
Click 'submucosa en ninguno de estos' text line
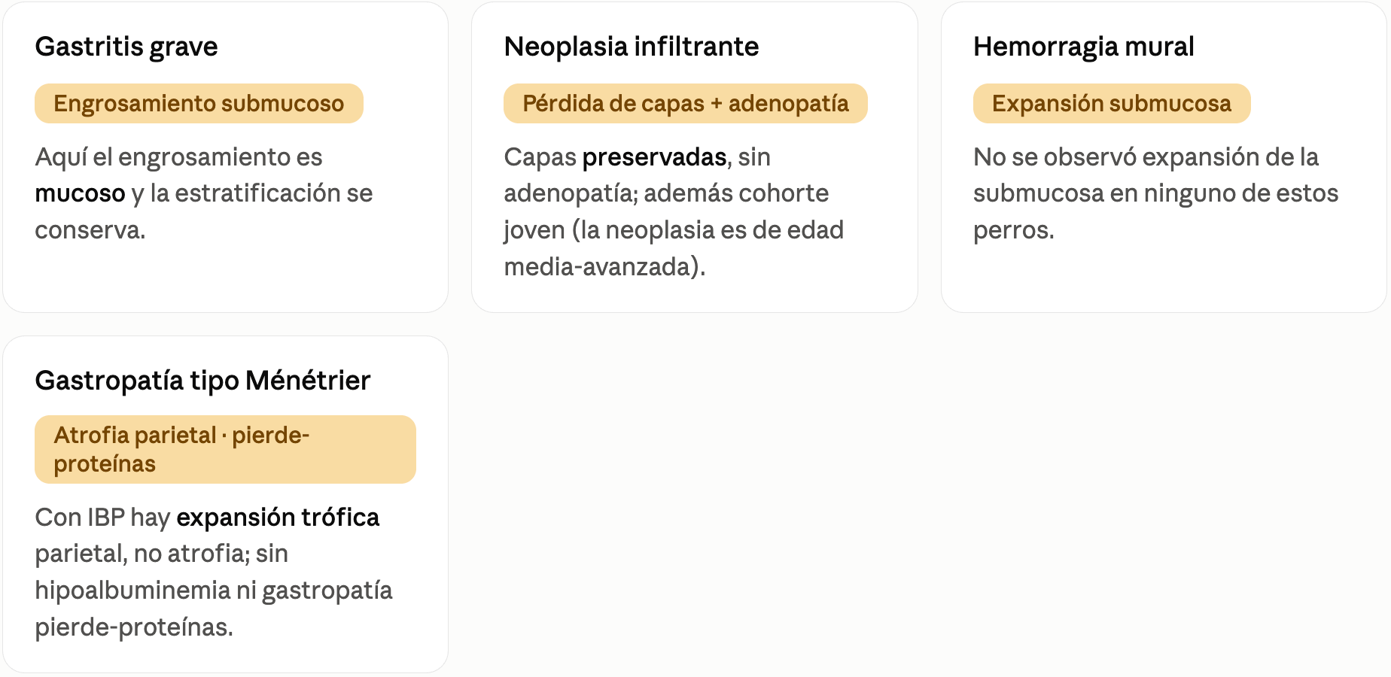tap(1155, 193)
